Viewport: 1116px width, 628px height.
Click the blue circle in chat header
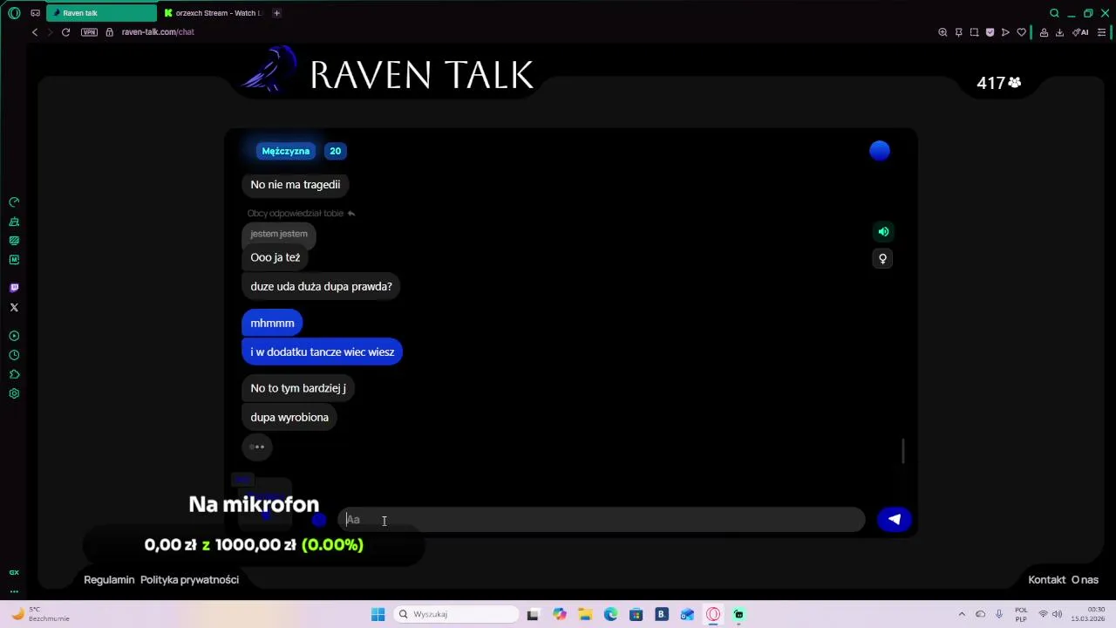[880, 151]
